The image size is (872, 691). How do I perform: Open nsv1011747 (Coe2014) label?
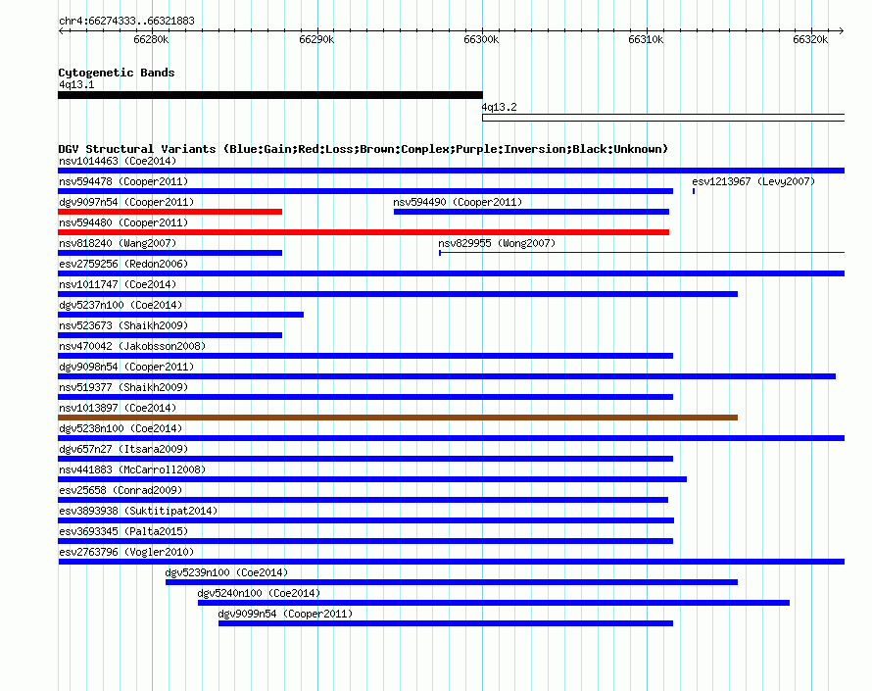click(x=118, y=285)
